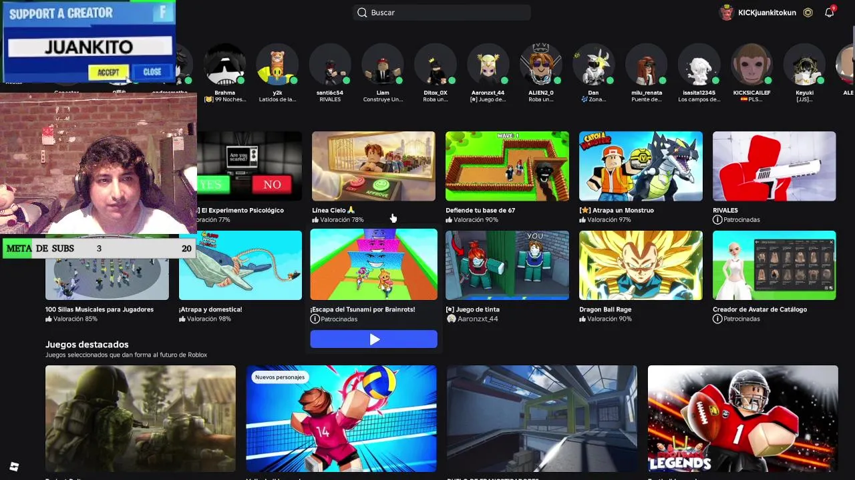The height and width of the screenshot is (480, 855).
Task: Open friend ALIEN2_0's avatar
Action: coord(540,65)
